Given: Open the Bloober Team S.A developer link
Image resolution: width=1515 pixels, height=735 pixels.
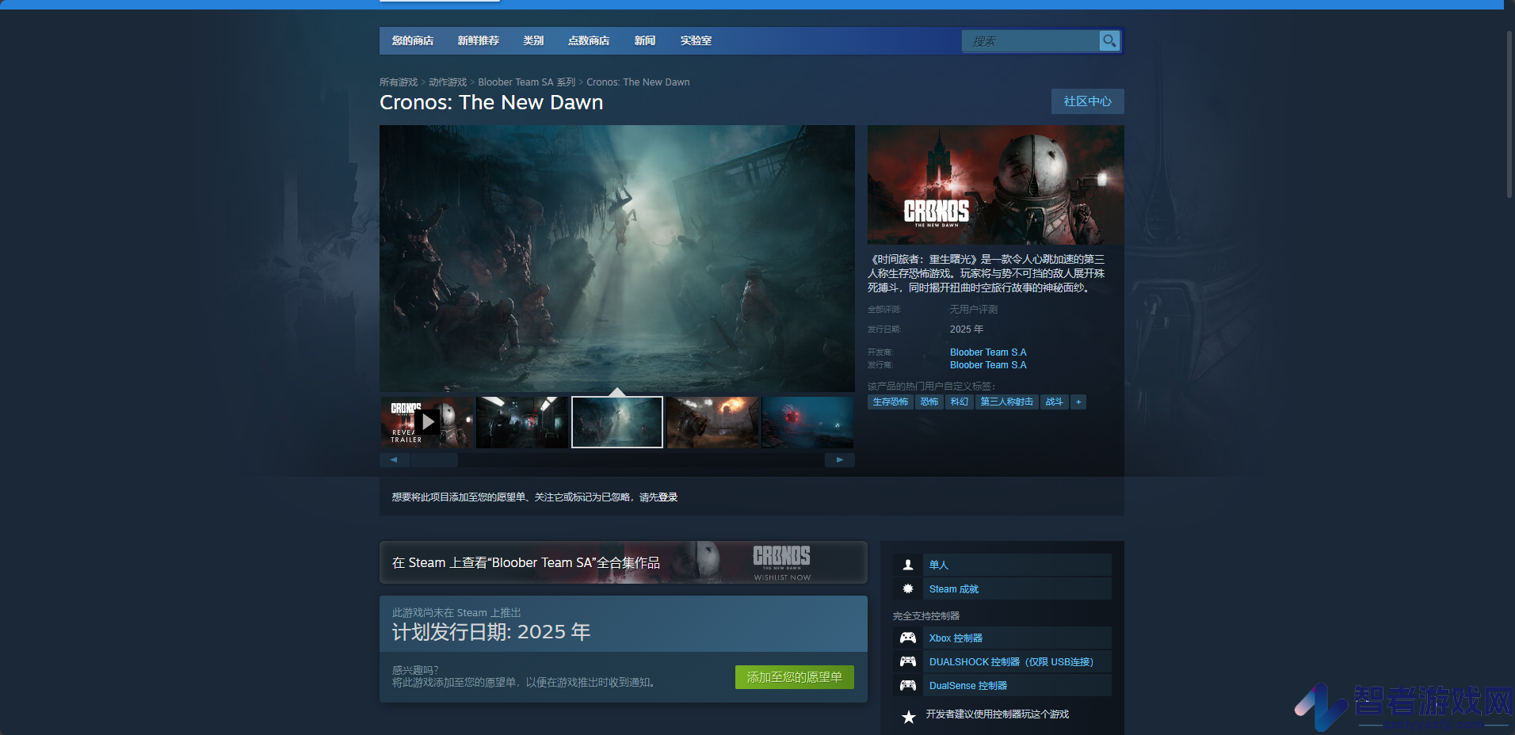Looking at the screenshot, I should [988, 352].
